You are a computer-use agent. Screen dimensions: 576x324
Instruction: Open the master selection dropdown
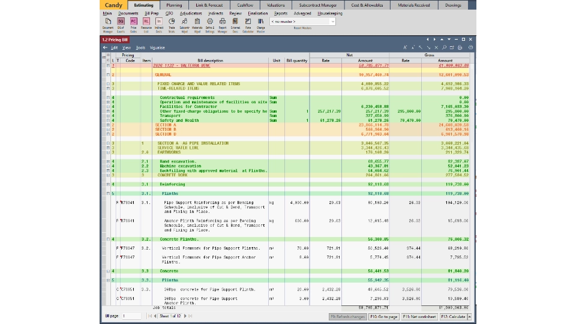332,22
